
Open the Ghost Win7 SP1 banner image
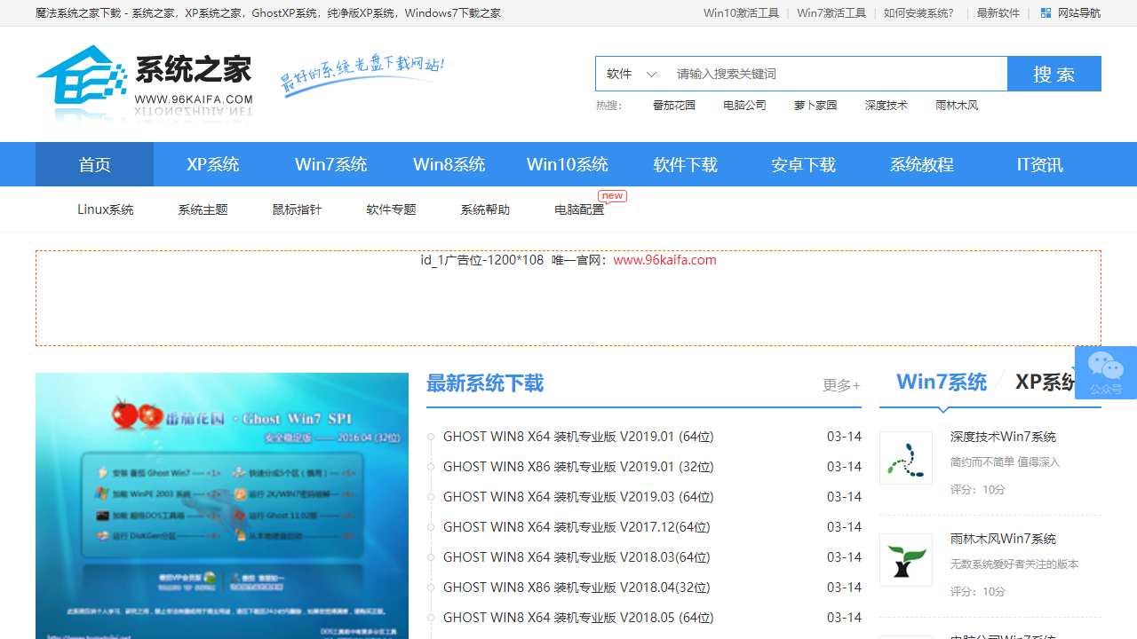222,506
